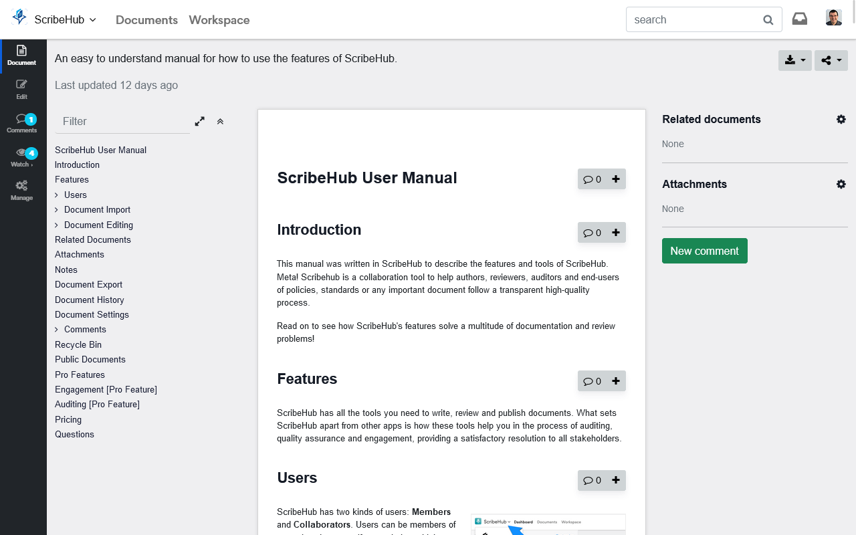
Task: Open the download export dropdown
Action: 795,60
